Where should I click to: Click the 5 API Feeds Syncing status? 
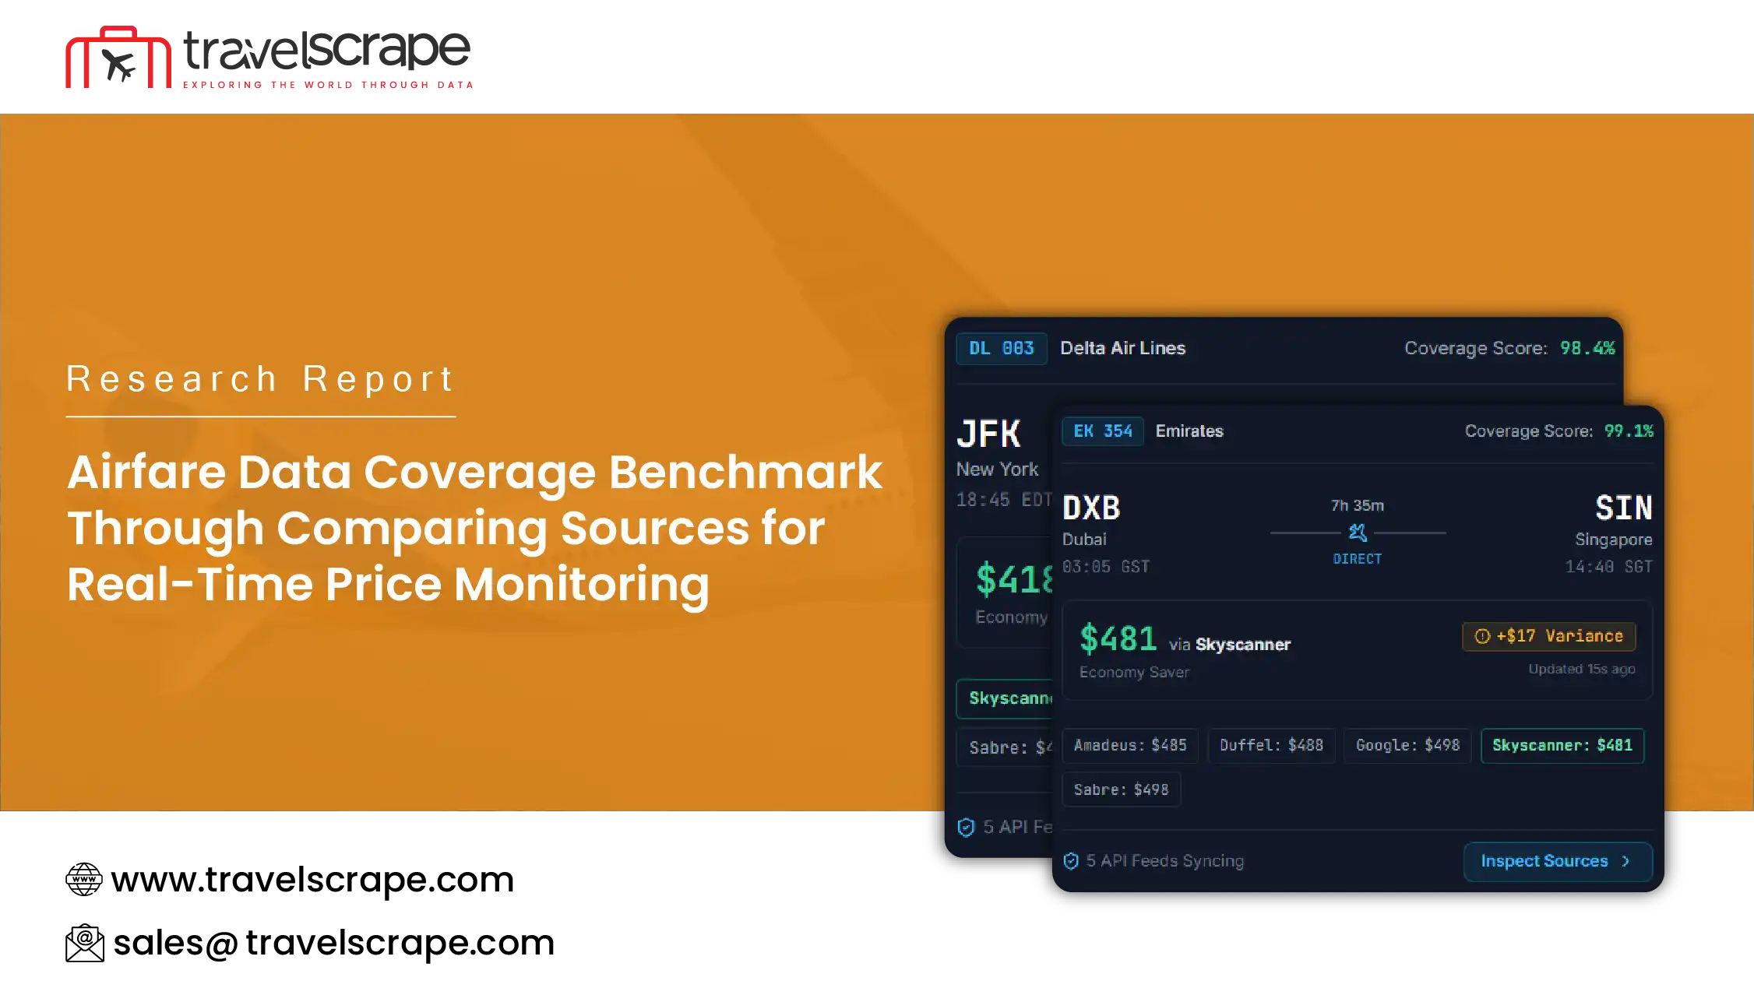tap(1165, 861)
